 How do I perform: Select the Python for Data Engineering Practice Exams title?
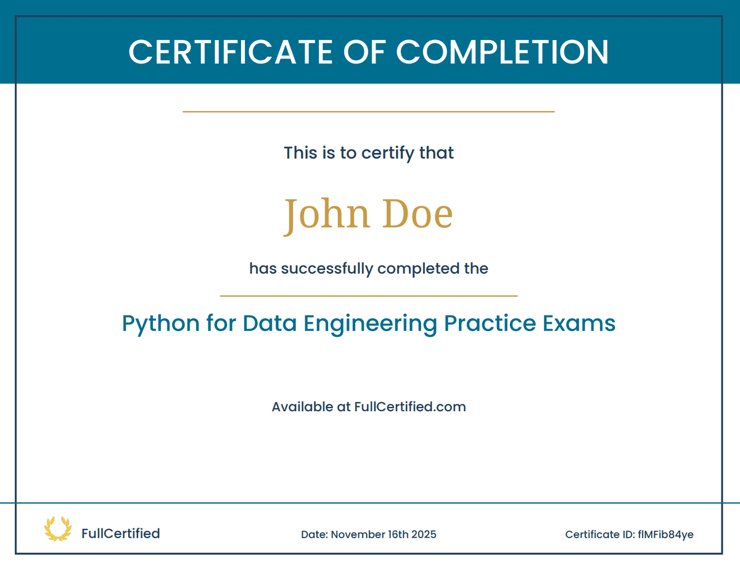(369, 323)
